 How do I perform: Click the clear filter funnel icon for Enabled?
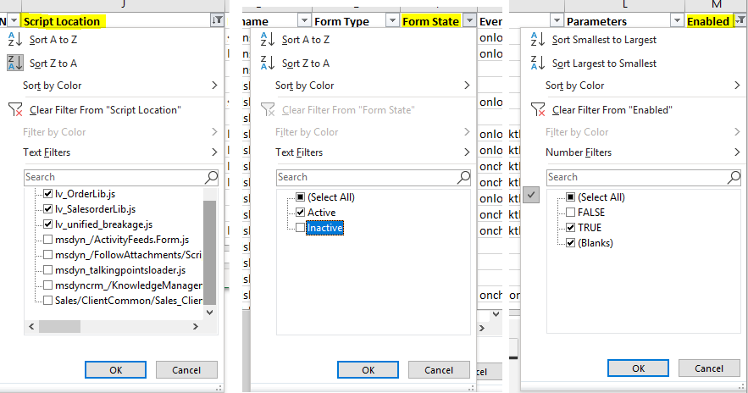[538, 110]
